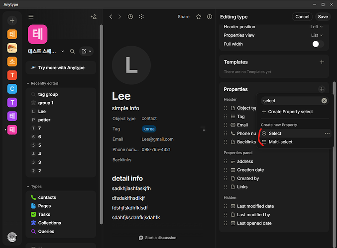Open Tasks type in the sidebar
337x248 pixels.
click(x=61, y=214)
